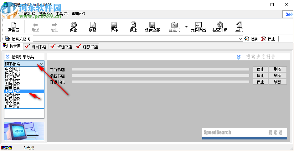Open the keyword history dropdown arrow

240,39
